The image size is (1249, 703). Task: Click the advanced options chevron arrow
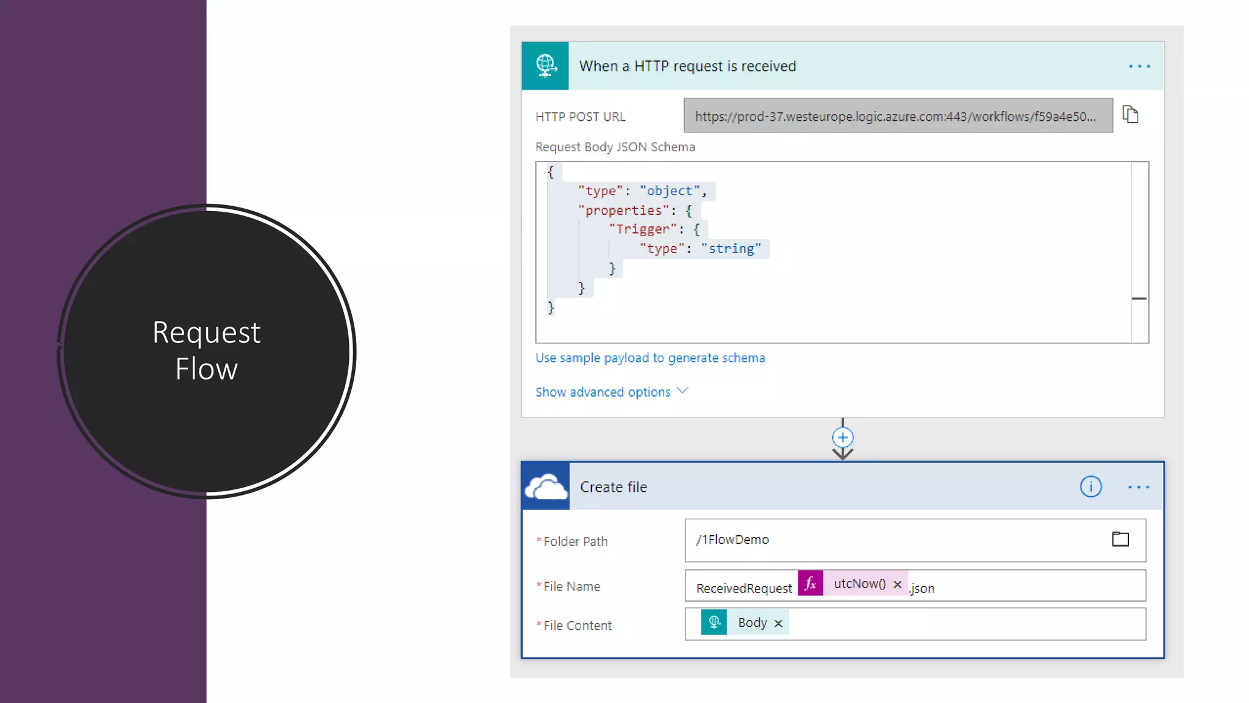pyautogui.click(x=683, y=391)
